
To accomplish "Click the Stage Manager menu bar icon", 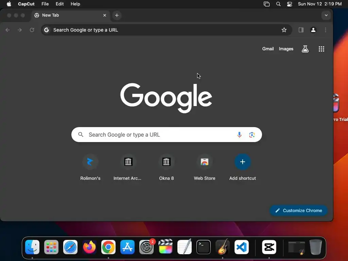I will pyautogui.click(x=266, y=4).
